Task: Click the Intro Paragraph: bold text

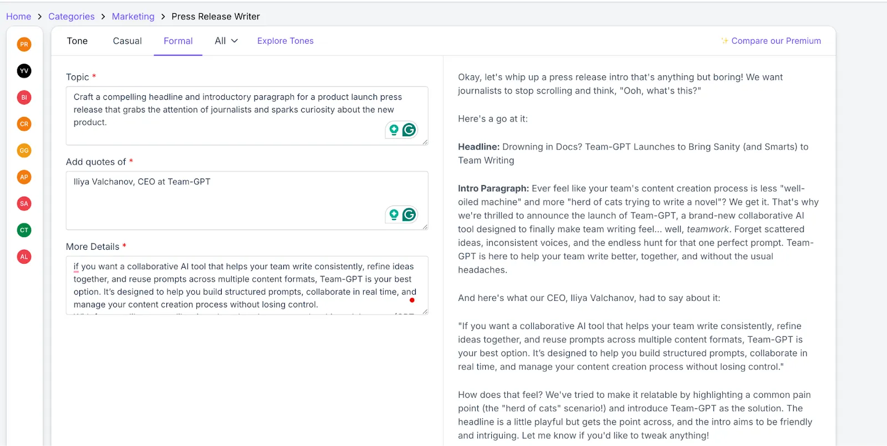Action: click(493, 188)
